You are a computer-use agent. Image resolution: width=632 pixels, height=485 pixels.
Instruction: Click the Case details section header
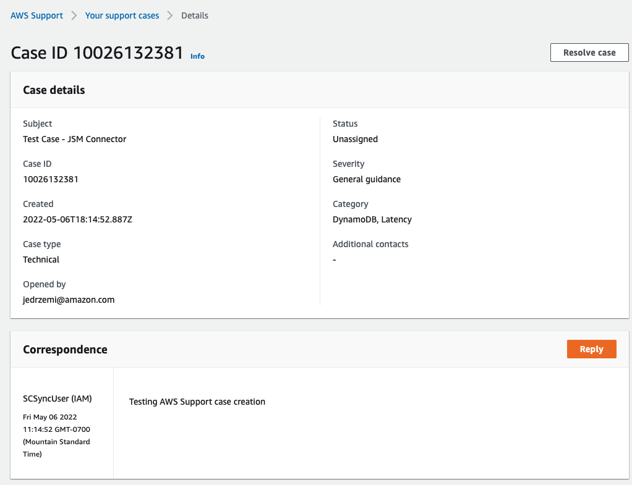54,90
